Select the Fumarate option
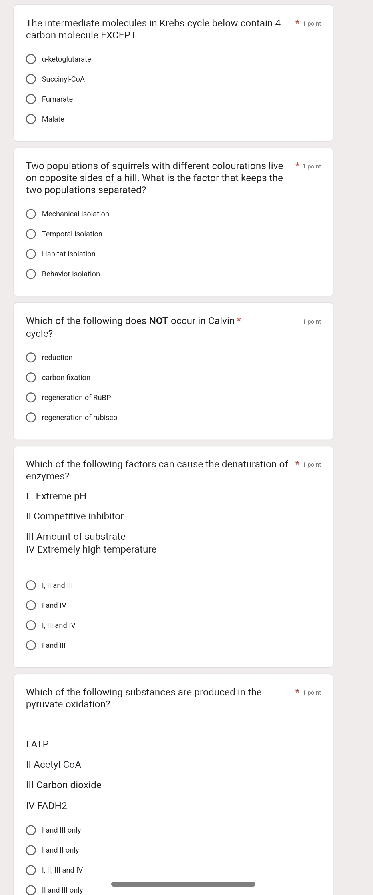The image size is (373, 895). (x=31, y=99)
